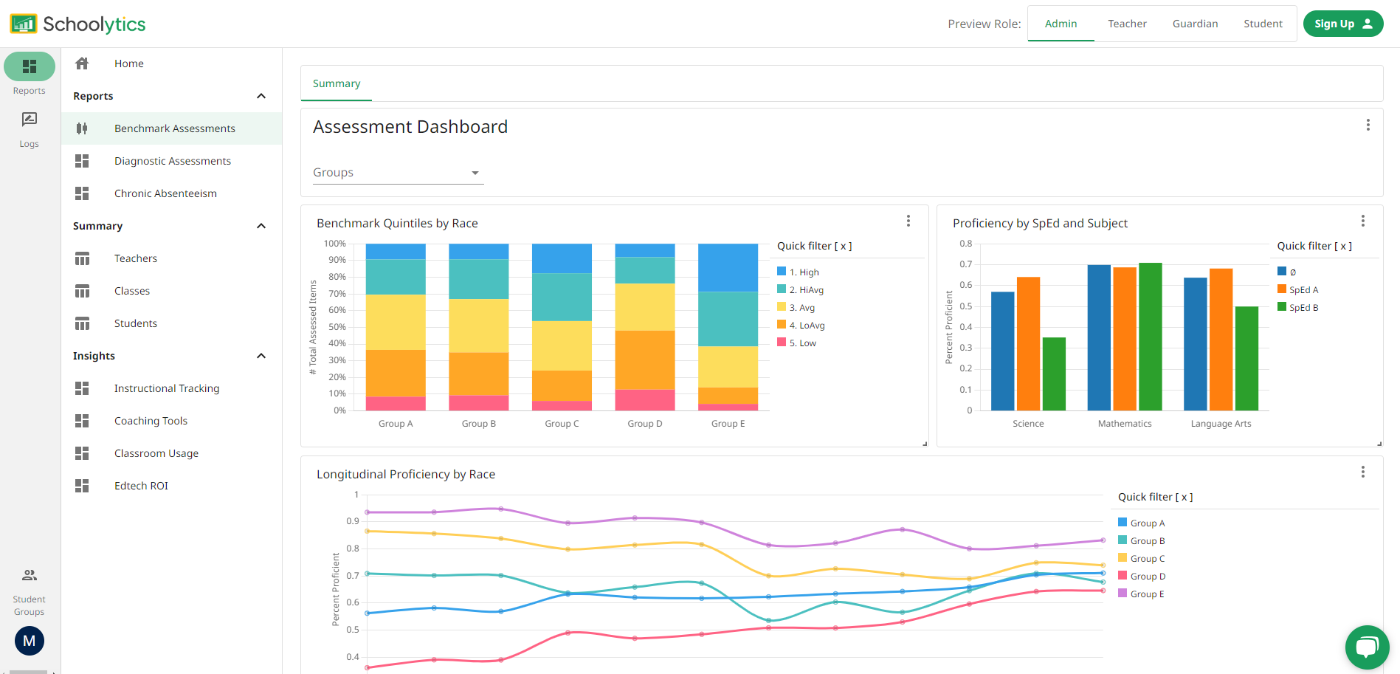Select the Teachers grid icon

coord(81,258)
